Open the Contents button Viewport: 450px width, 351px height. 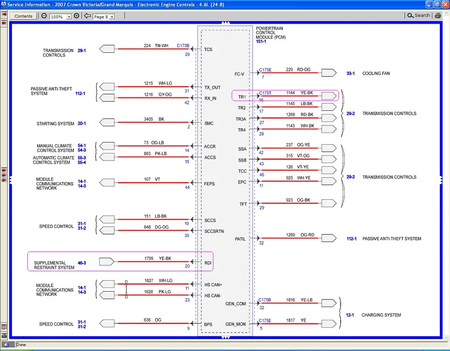tap(23, 16)
